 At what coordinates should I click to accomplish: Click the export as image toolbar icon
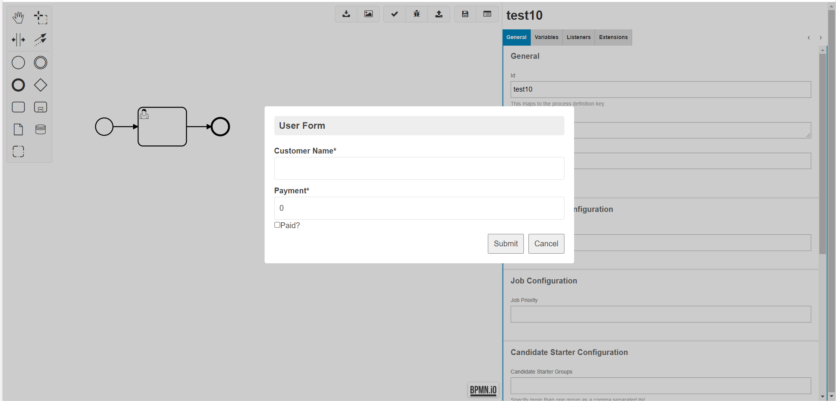point(368,14)
